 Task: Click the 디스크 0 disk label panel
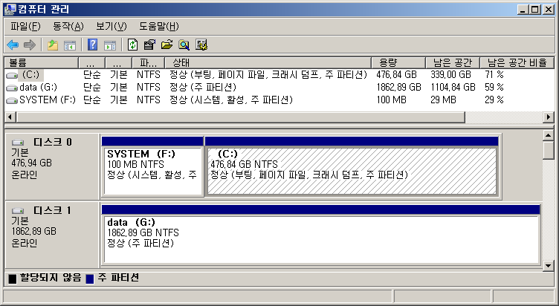(52, 166)
